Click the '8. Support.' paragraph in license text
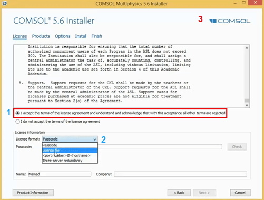This screenshot has height=200, width=264. (104, 92)
